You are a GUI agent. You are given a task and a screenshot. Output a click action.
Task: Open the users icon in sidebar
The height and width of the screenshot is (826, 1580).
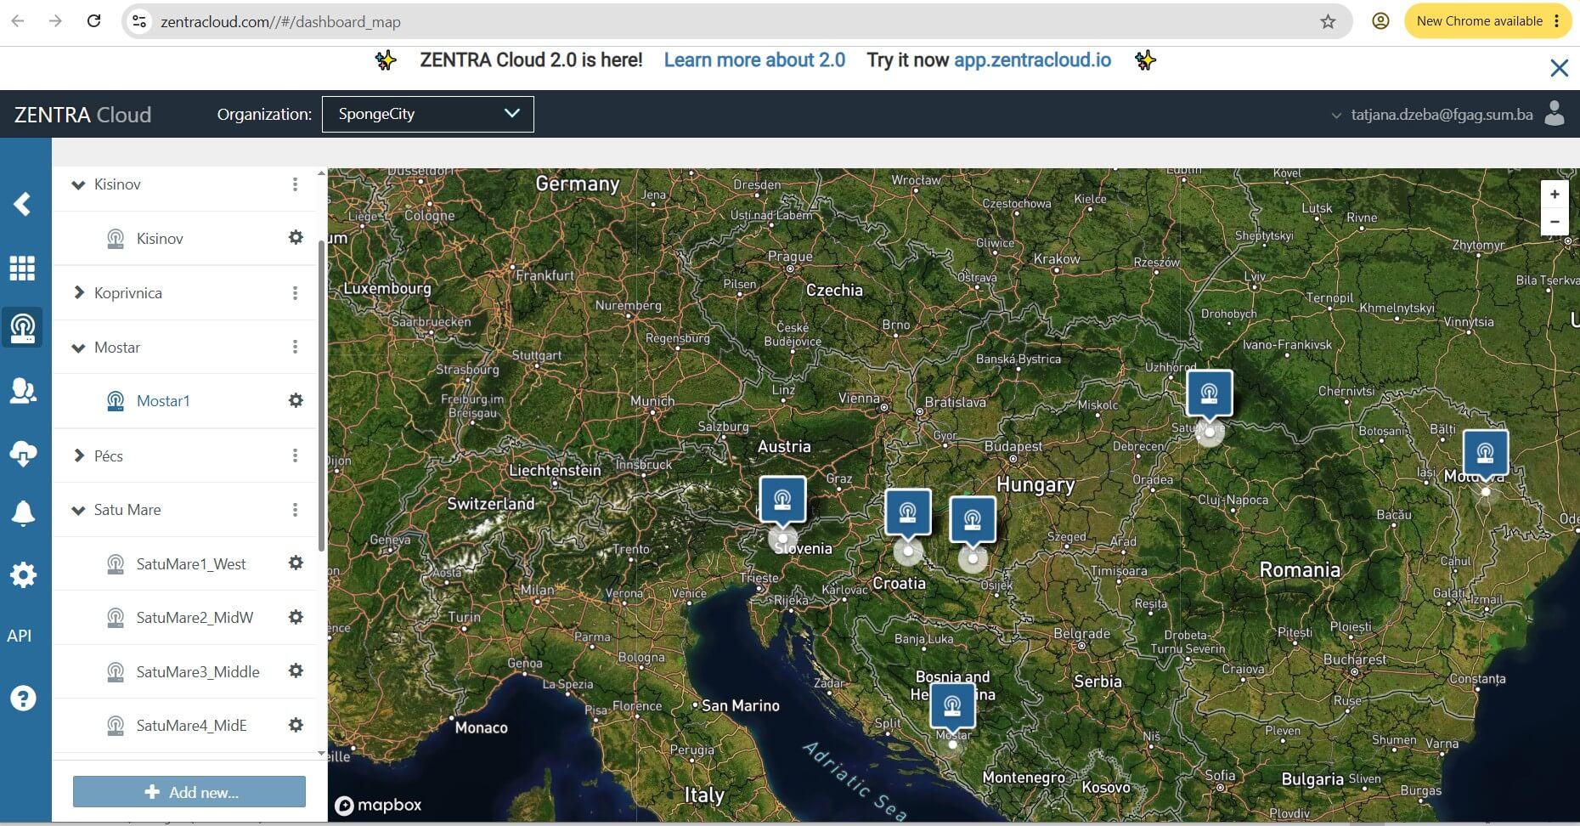click(x=22, y=391)
